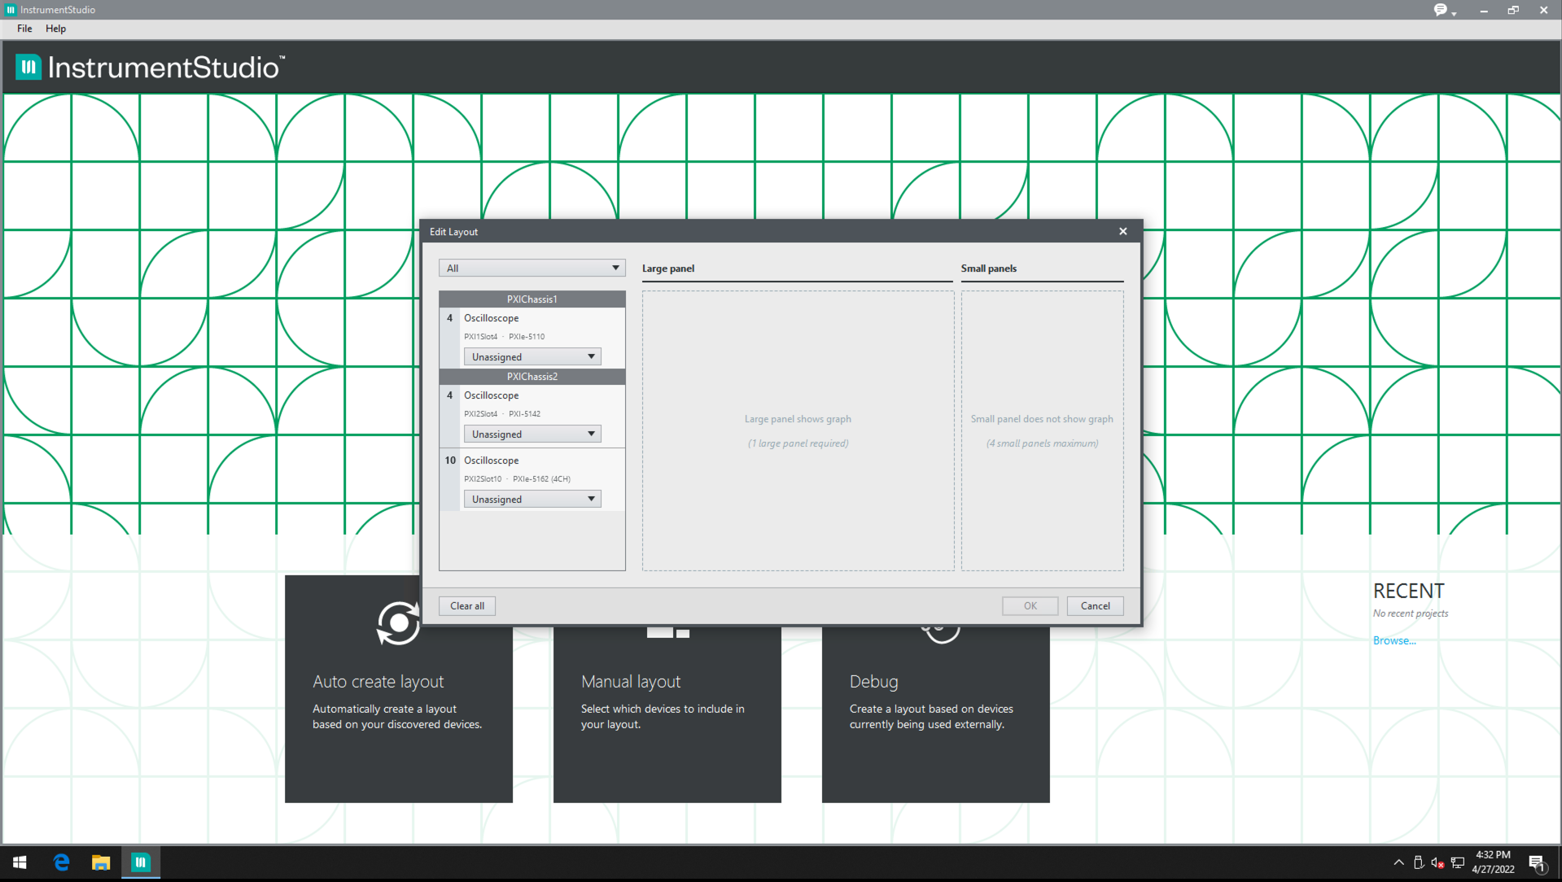Image resolution: width=1562 pixels, height=882 pixels.
Task: Click the Auto create layout refresh icon
Action: pyautogui.click(x=398, y=623)
